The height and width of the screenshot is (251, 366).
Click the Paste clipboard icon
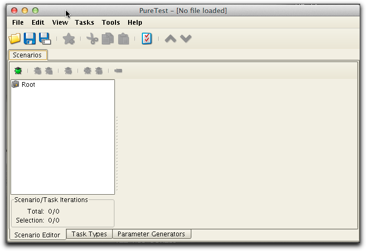123,38
